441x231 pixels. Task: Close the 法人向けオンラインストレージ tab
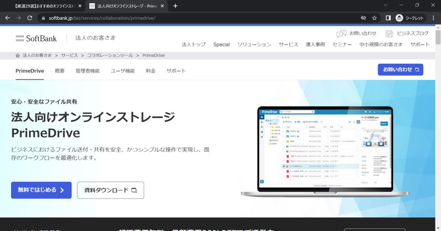point(162,6)
